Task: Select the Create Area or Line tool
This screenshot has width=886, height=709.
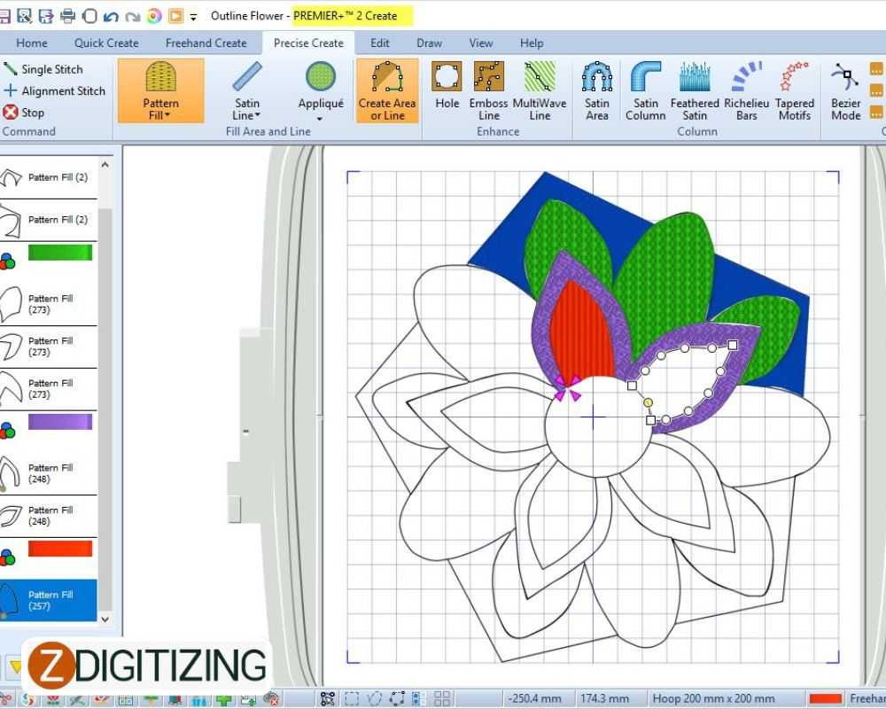Action: (387, 89)
